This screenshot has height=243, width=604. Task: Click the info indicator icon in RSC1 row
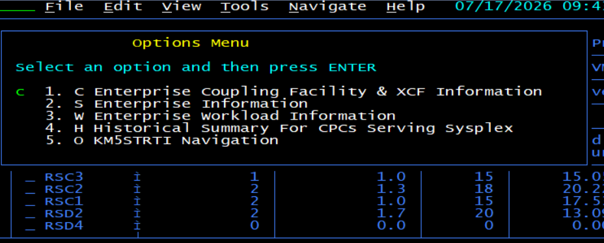[x=137, y=201]
